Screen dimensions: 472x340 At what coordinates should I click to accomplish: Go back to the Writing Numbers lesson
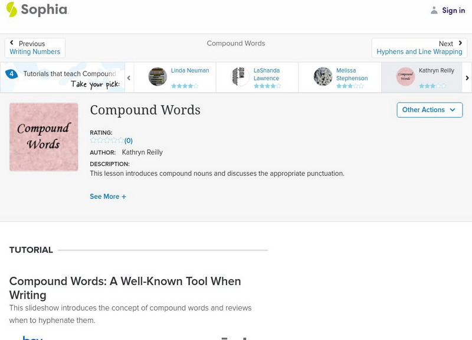[35, 51]
